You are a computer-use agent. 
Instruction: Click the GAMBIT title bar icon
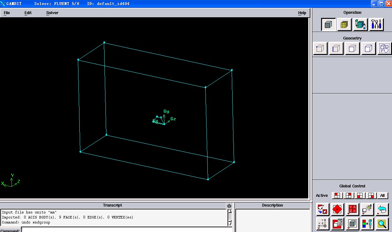pyautogui.click(x=3, y=4)
